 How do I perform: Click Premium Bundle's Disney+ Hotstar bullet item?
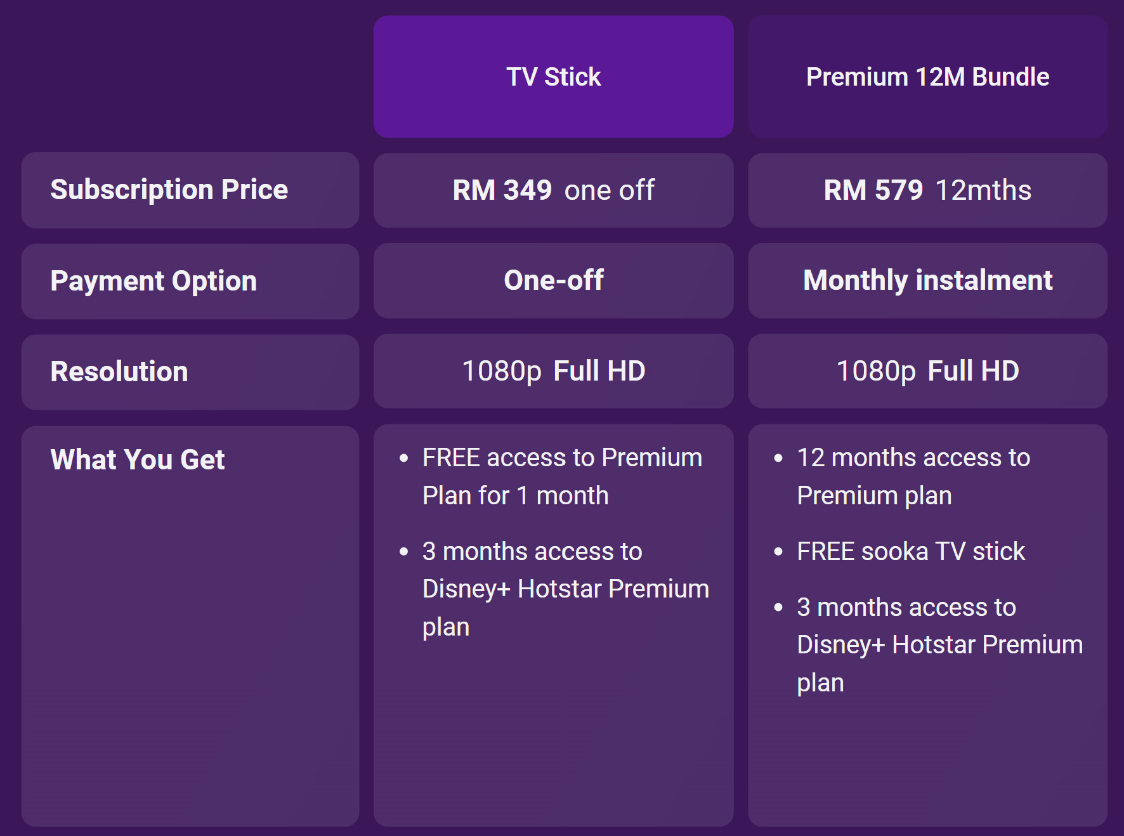tap(939, 644)
